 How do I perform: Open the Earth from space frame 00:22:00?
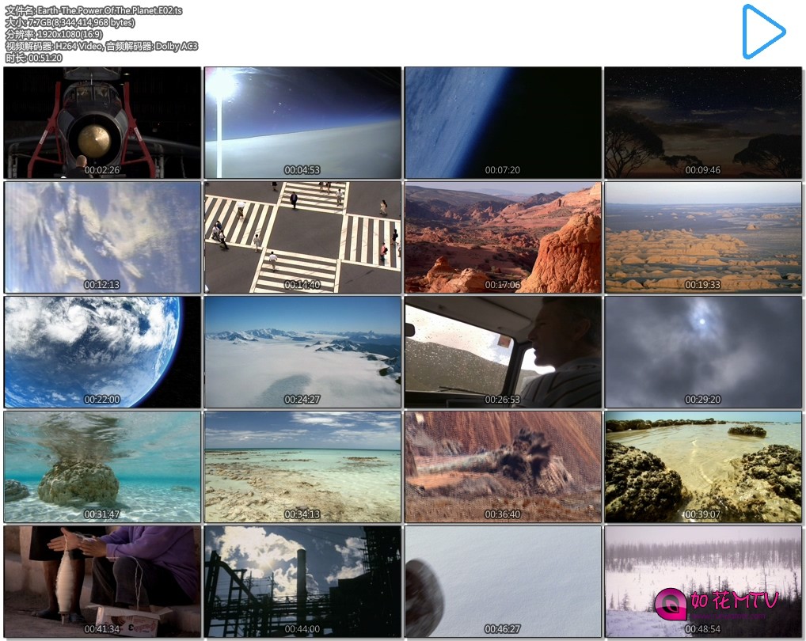102,352
